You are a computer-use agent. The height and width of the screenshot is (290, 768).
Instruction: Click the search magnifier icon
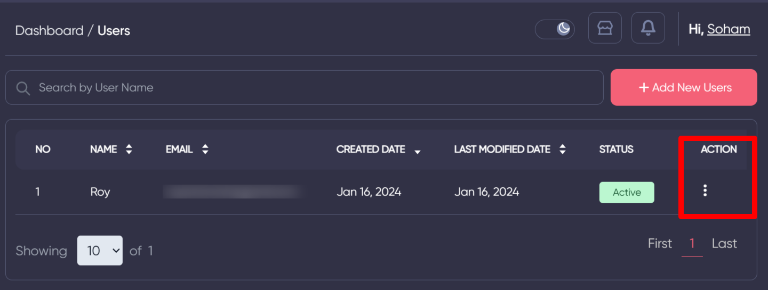pos(23,88)
